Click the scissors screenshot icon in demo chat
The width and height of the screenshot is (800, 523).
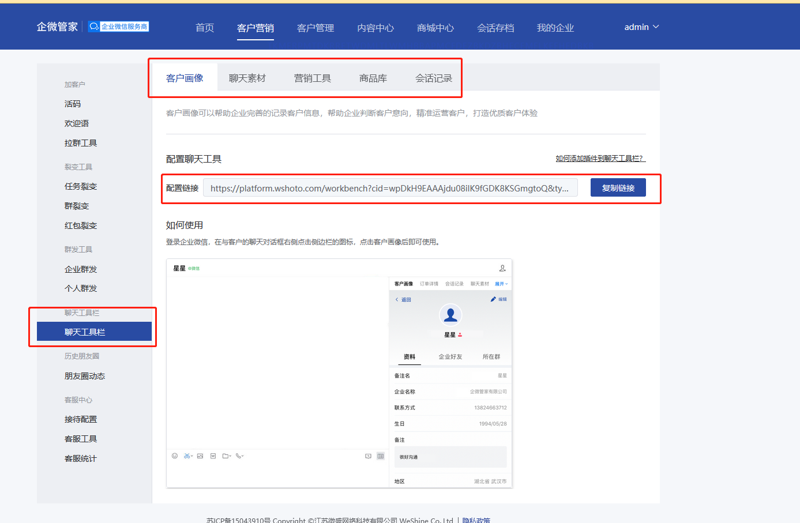pos(187,456)
